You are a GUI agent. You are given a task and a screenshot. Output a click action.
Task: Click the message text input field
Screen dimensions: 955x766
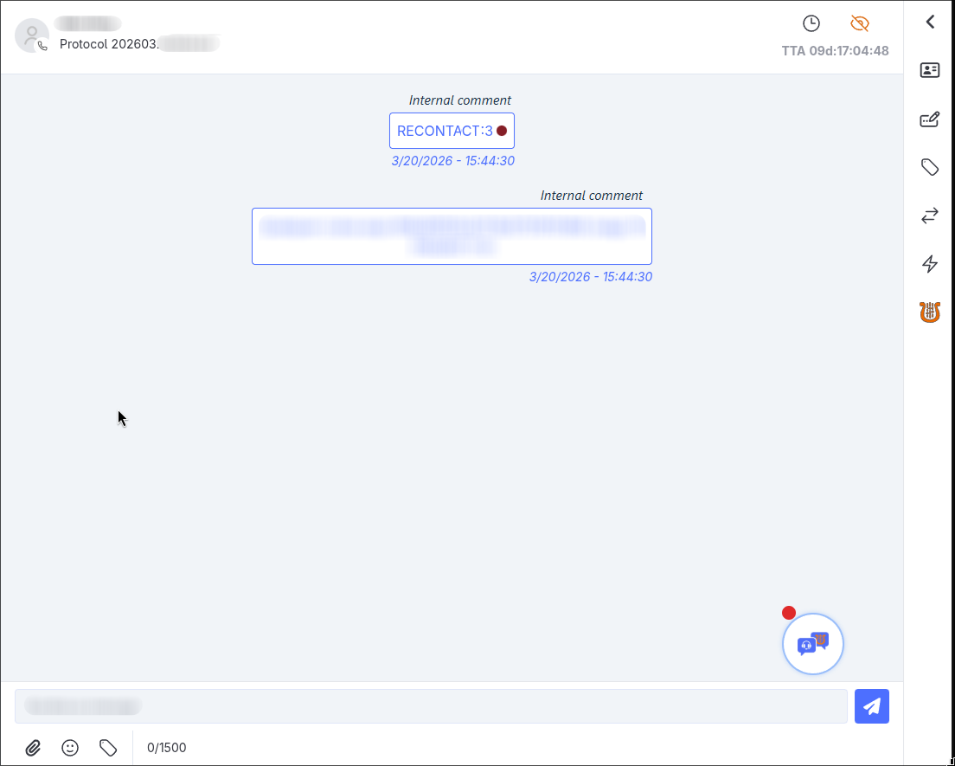[431, 706]
